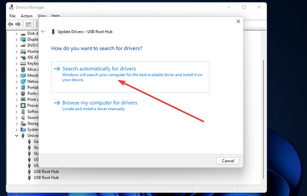Open the Action menu in Device Manager
The height and width of the screenshot is (196, 307).
click(27, 16)
